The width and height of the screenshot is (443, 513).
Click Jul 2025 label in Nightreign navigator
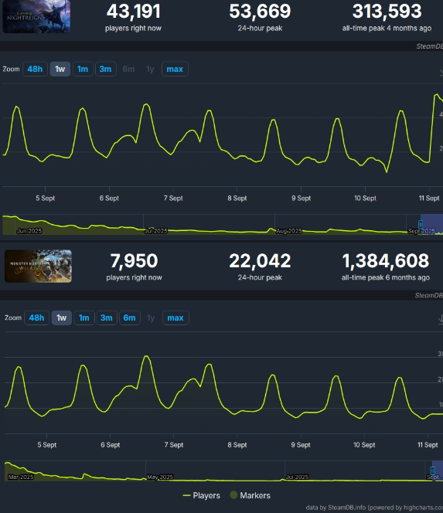(x=156, y=231)
